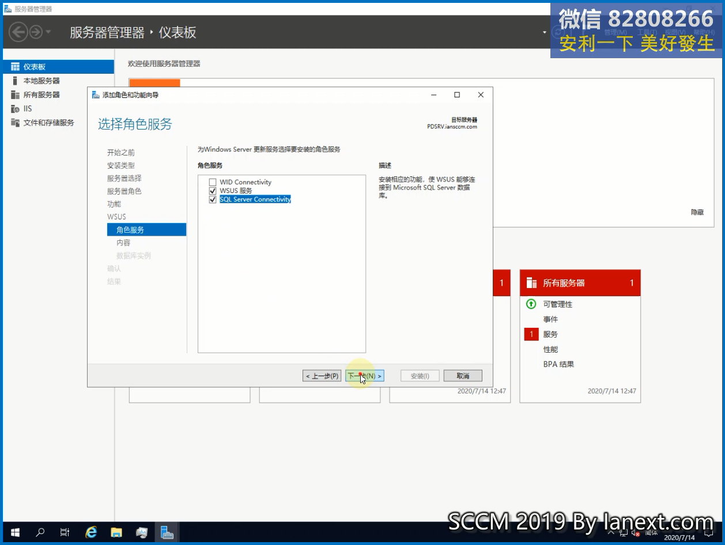Go to wizard step 功能
This screenshot has height=545, width=725.
click(x=114, y=204)
